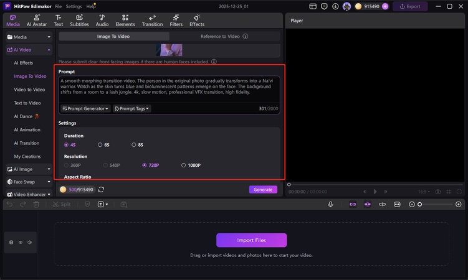The width and height of the screenshot is (468, 280).
Task: Switch to Reference to Video tab
Action: [x=223, y=37]
